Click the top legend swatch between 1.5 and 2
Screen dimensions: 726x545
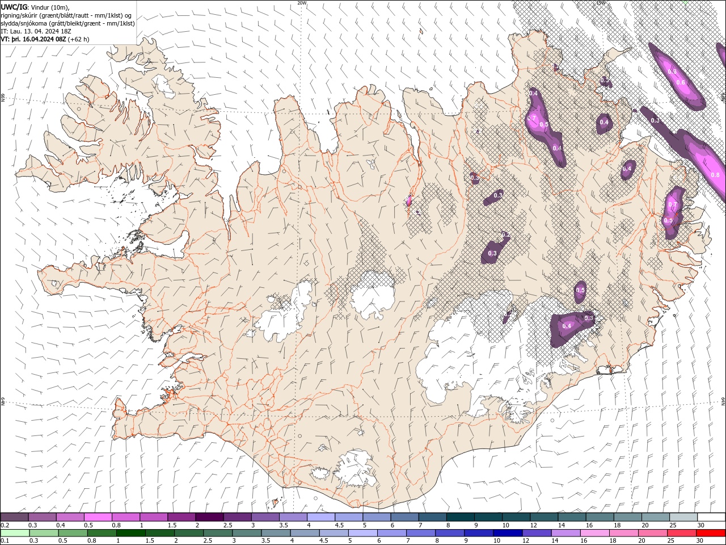pos(181,517)
